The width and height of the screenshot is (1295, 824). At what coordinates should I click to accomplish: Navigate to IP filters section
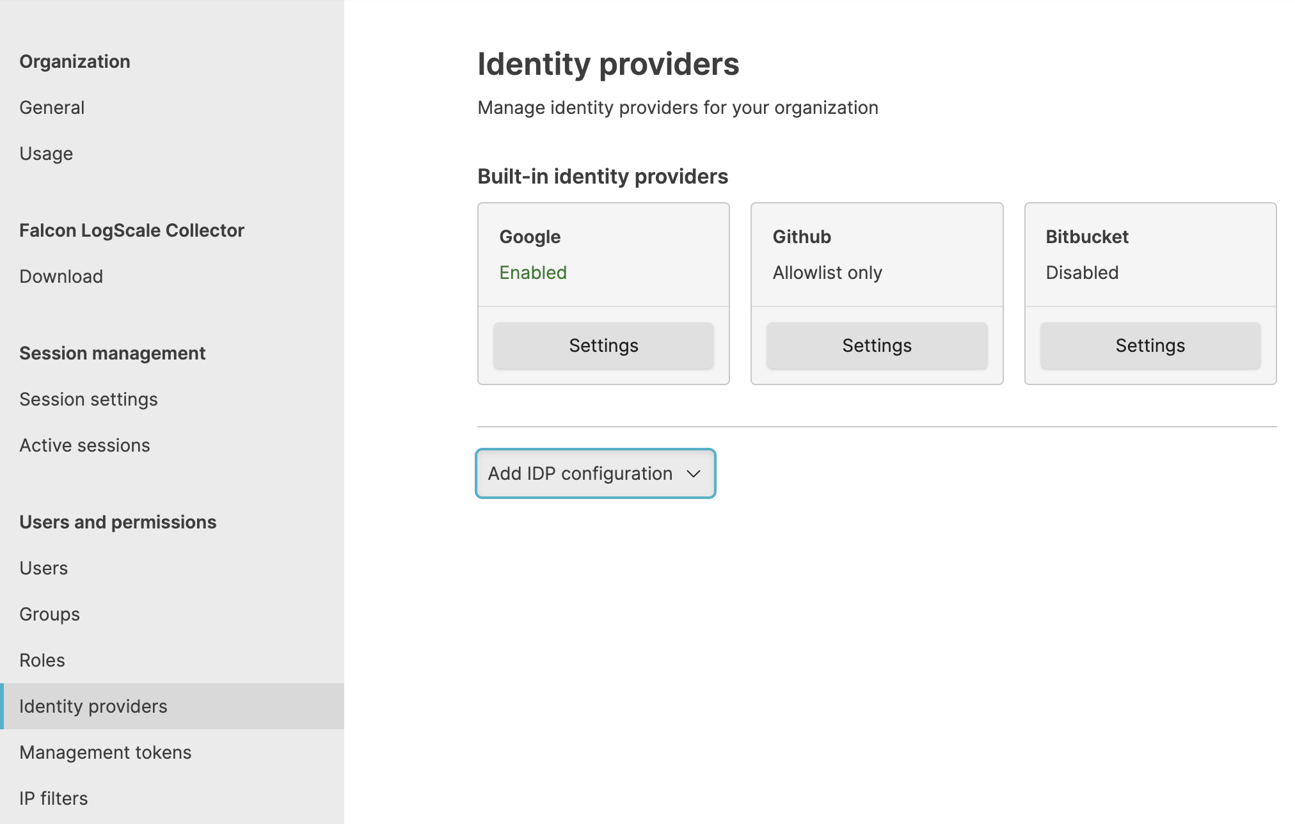coord(54,798)
